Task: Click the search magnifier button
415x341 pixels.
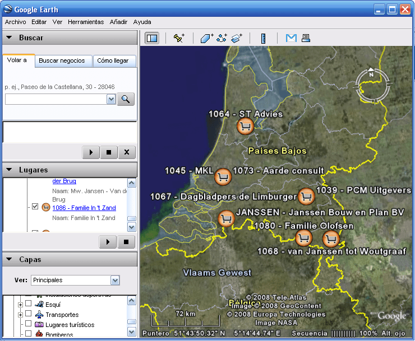Action: tap(126, 100)
